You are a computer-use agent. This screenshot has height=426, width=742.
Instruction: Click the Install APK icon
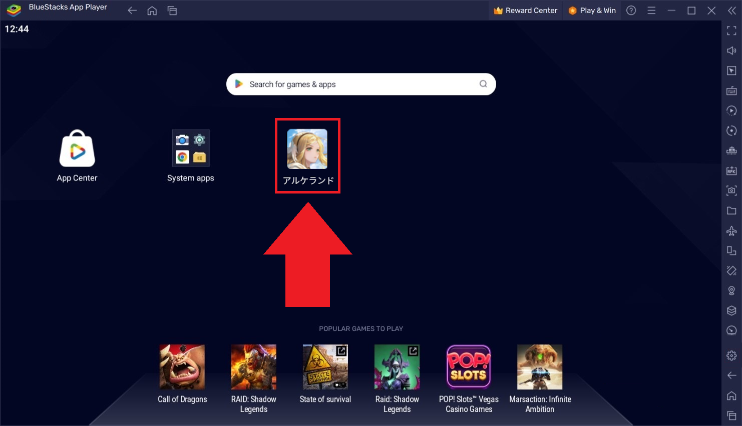coord(731,170)
